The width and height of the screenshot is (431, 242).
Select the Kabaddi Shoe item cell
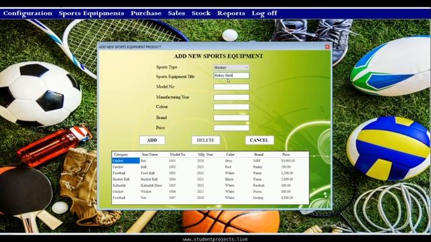coord(151,186)
